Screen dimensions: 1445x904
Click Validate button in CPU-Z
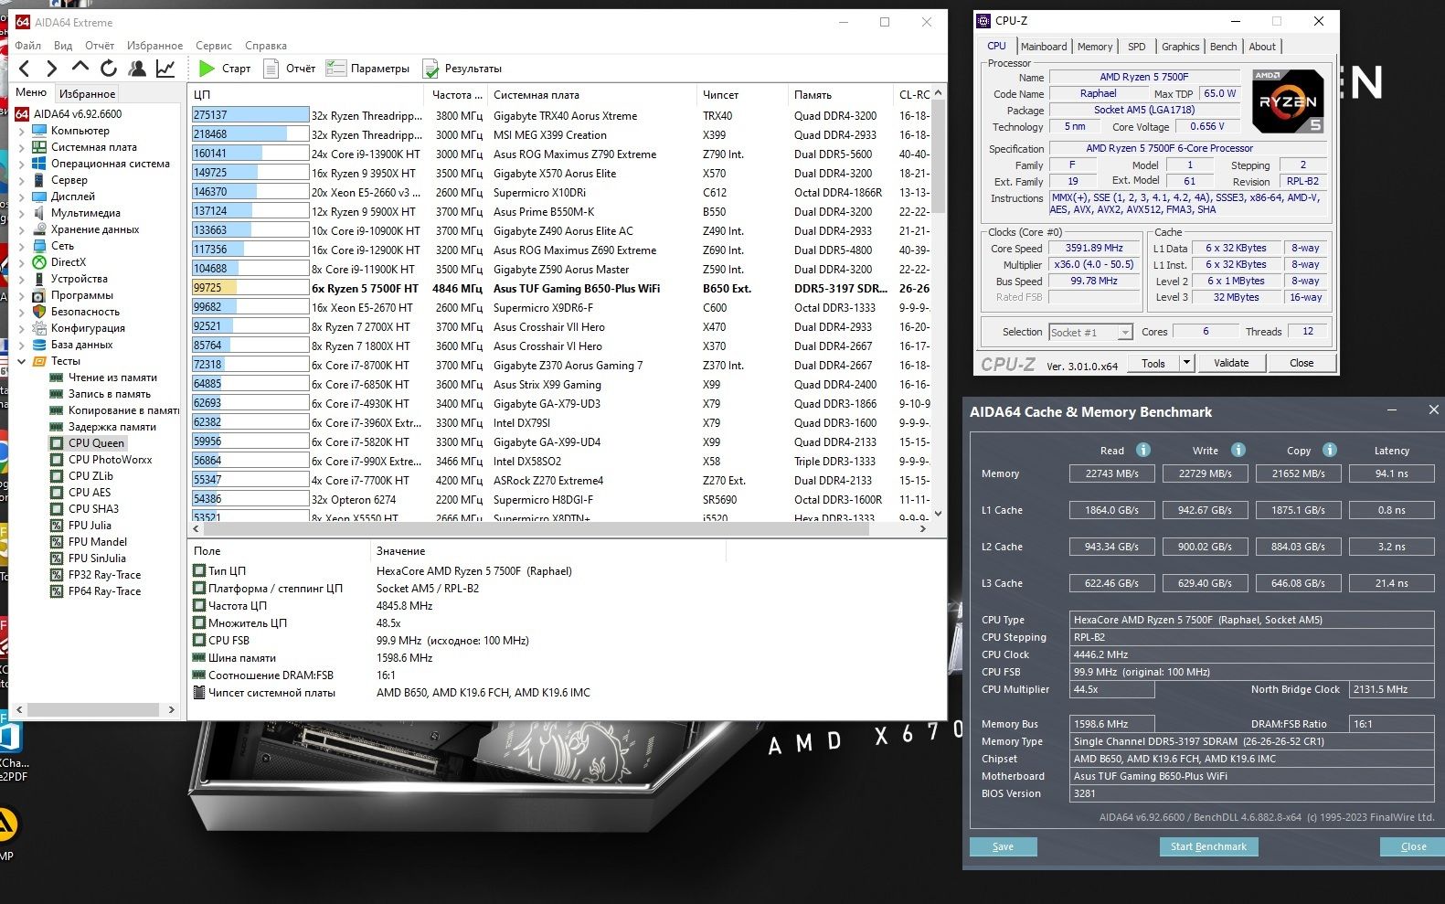(1231, 363)
